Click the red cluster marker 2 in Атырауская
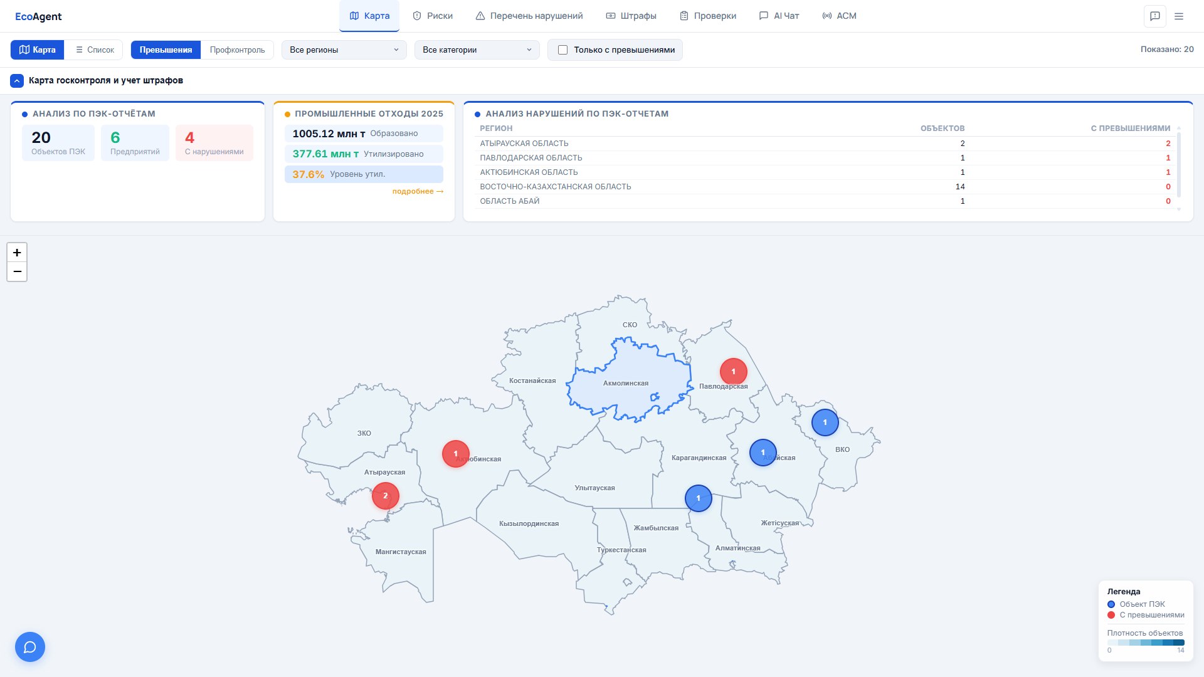Screen dimensions: 1204x677 (385, 496)
